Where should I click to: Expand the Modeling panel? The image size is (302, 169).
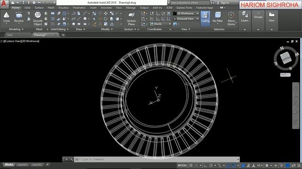(16, 29)
